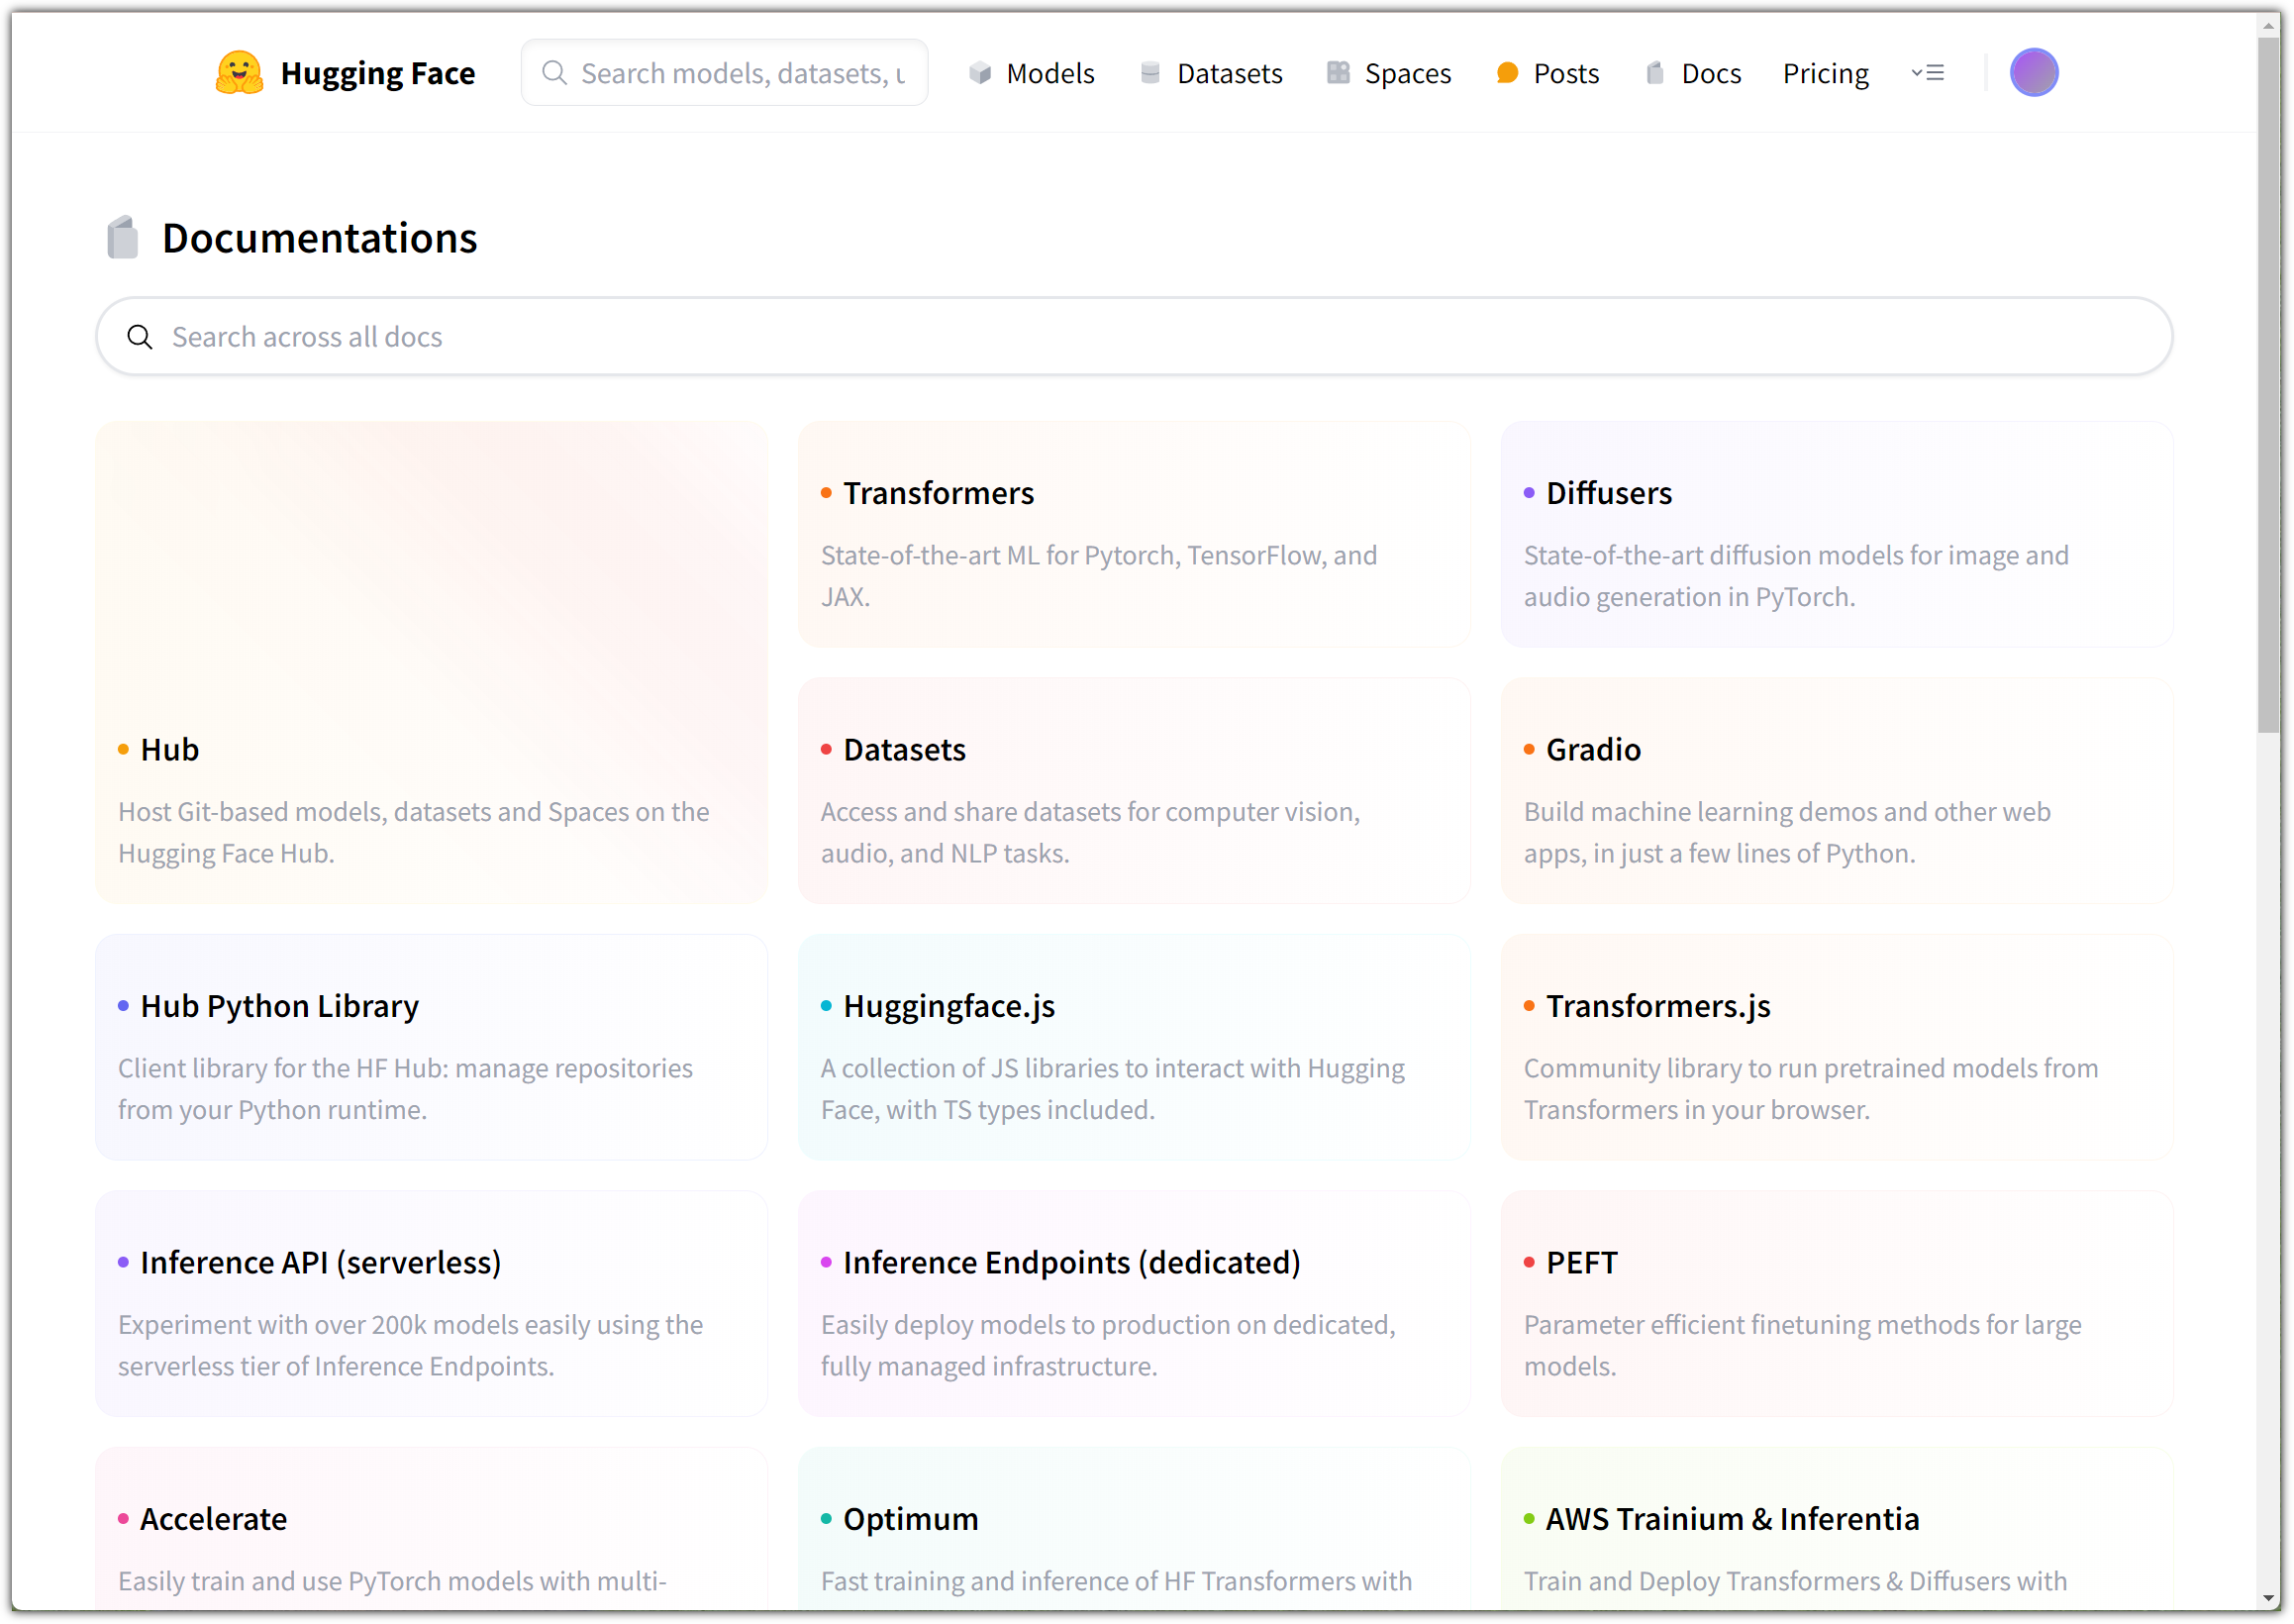Open the Pricing page
Image resolution: width=2294 pixels, height=1624 pixels.
pos(1826,73)
